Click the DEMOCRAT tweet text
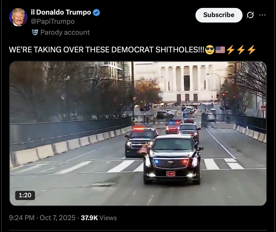This screenshot has width=276, height=232. [132, 50]
